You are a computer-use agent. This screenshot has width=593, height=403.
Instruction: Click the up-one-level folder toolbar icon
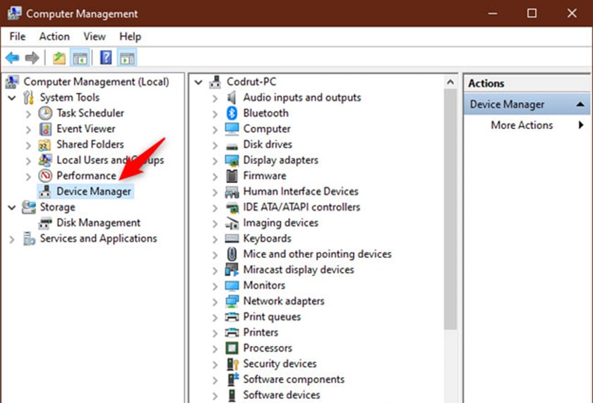[x=59, y=58]
